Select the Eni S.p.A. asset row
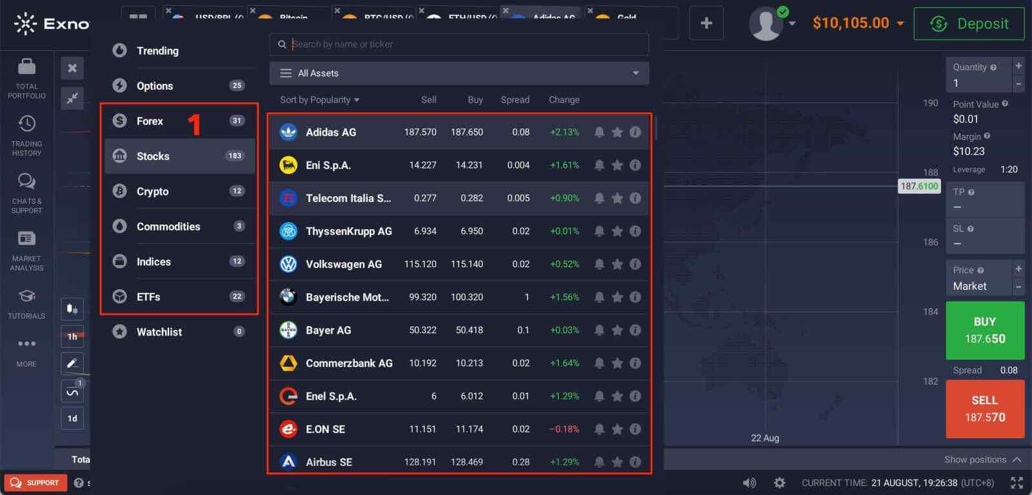The height and width of the screenshot is (495, 1032). coord(459,165)
